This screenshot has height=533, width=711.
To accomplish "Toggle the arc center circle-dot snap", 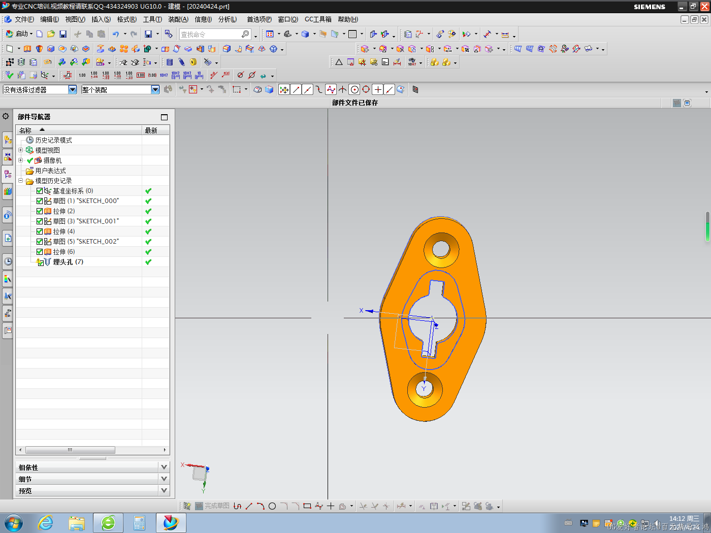I will pos(354,89).
